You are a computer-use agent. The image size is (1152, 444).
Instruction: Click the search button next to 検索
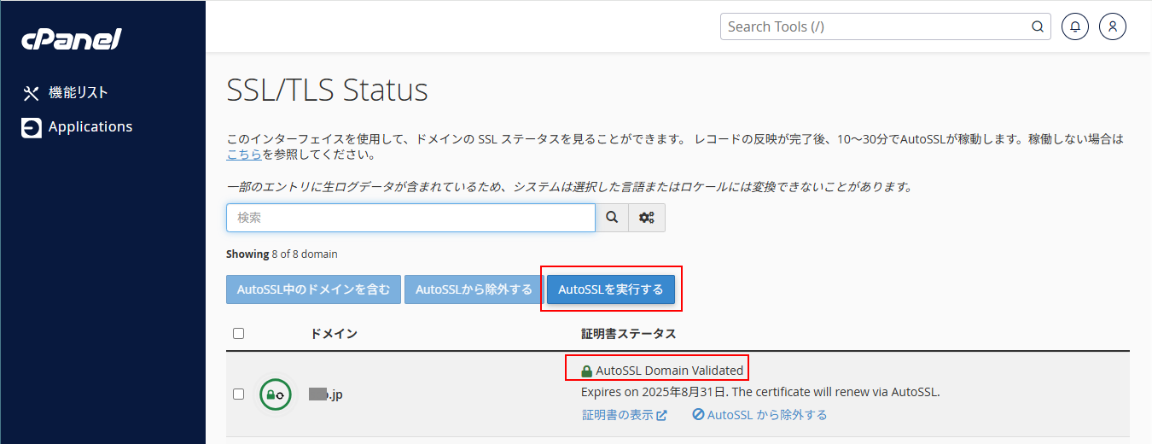tap(612, 218)
